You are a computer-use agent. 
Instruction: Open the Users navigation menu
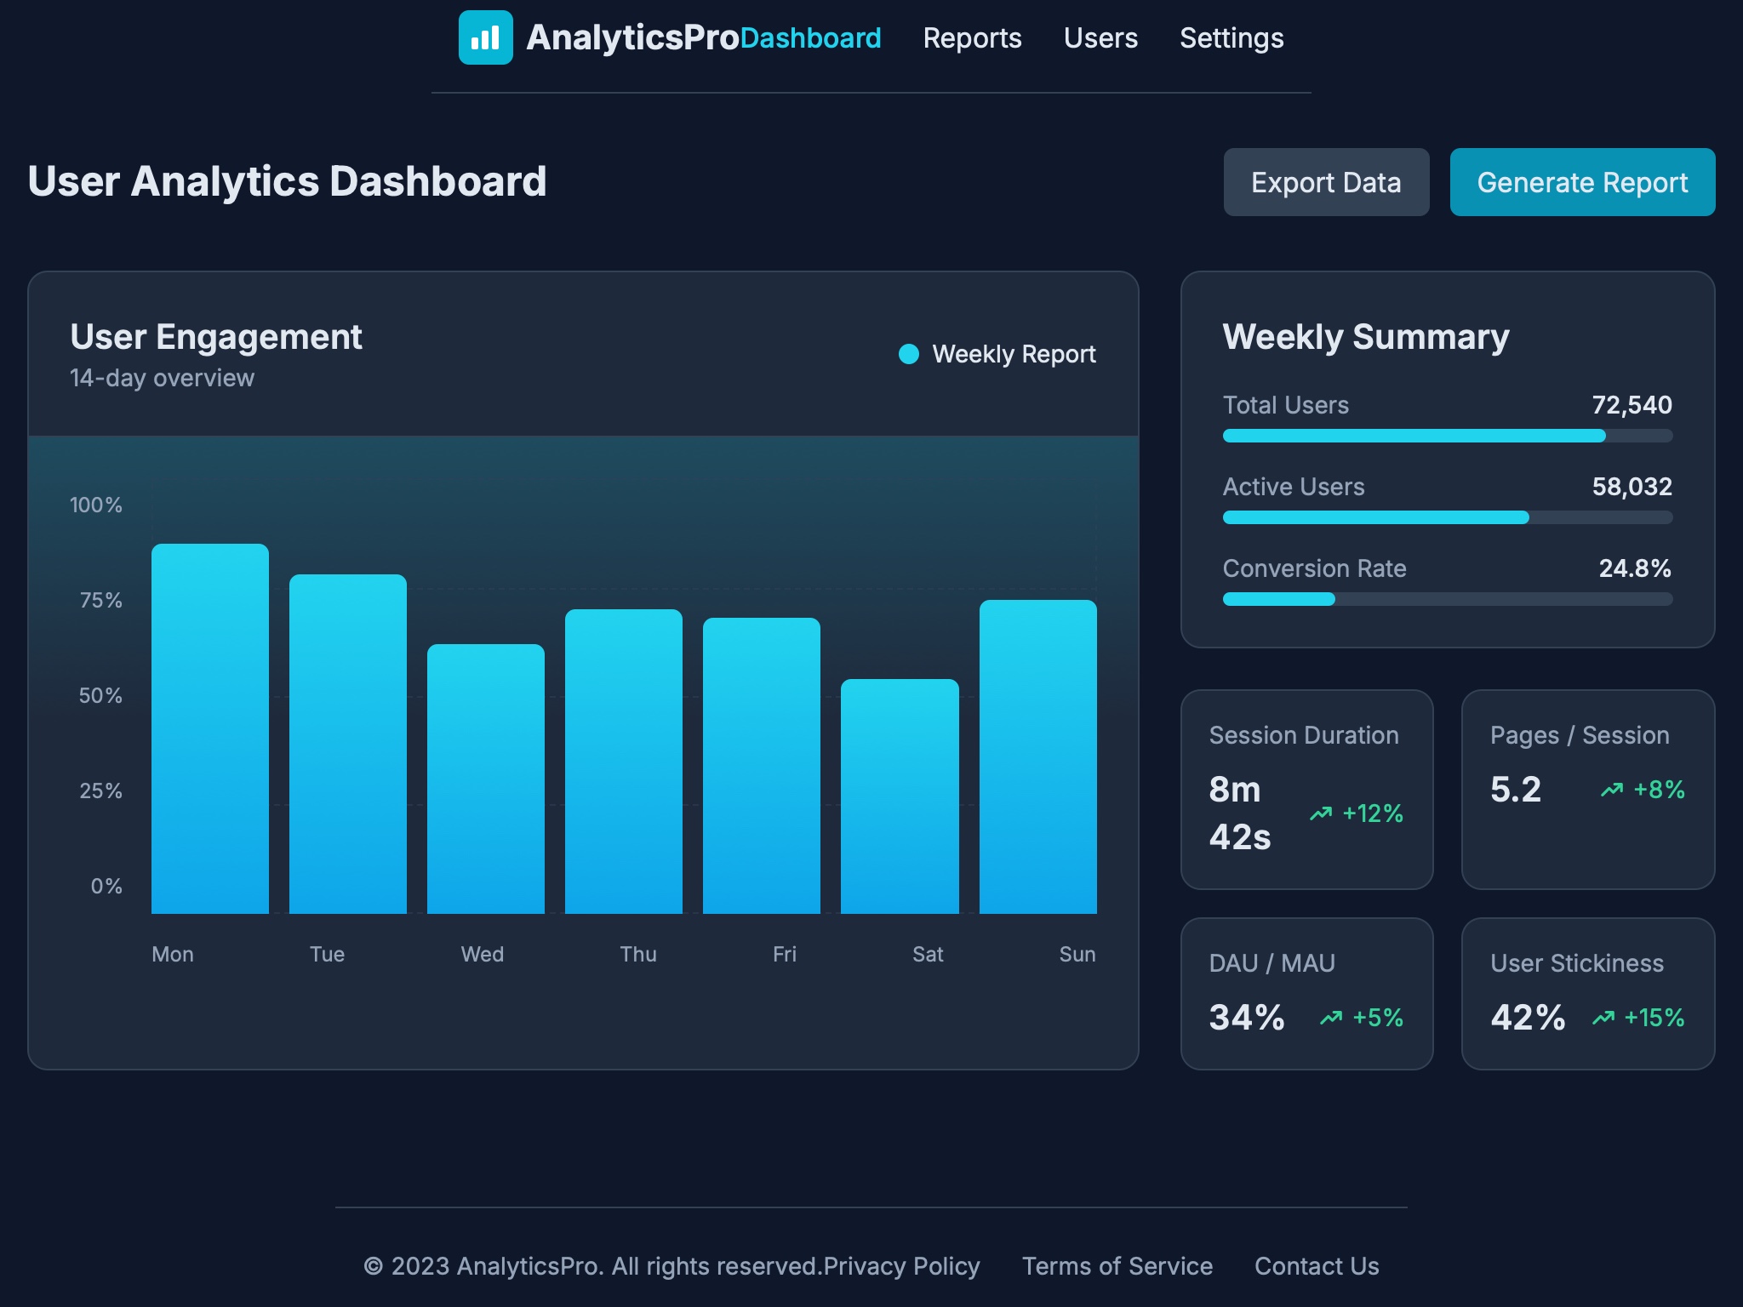click(x=1100, y=38)
